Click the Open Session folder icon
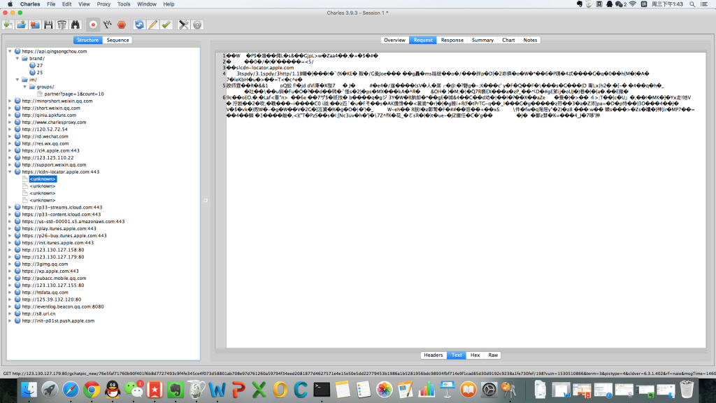Image resolution: width=716 pixels, height=403 pixels. [21, 24]
